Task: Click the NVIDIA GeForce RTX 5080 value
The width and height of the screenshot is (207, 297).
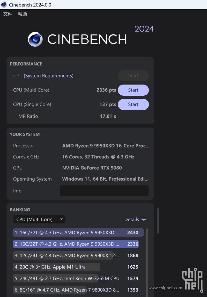Action: pyautogui.click(x=92, y=168)
